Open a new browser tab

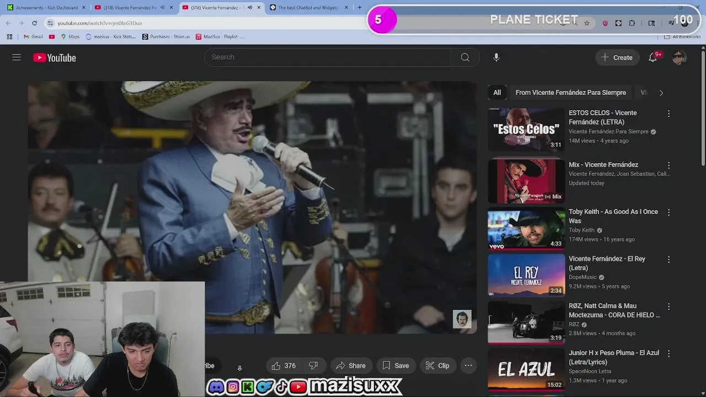pyautogui.click(x=360, y=8)
